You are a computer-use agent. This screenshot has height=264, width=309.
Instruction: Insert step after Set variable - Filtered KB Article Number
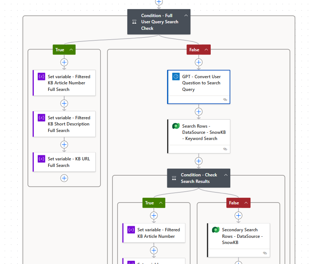pyautogui.click(x=154, y=251)
